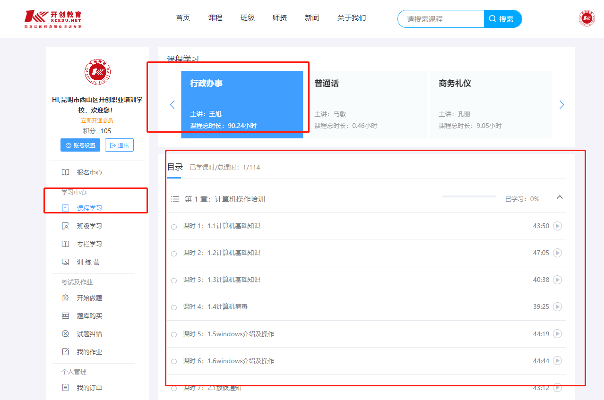Click the 账号设置 button
The image size is (604, 400).
click(80, 145)
